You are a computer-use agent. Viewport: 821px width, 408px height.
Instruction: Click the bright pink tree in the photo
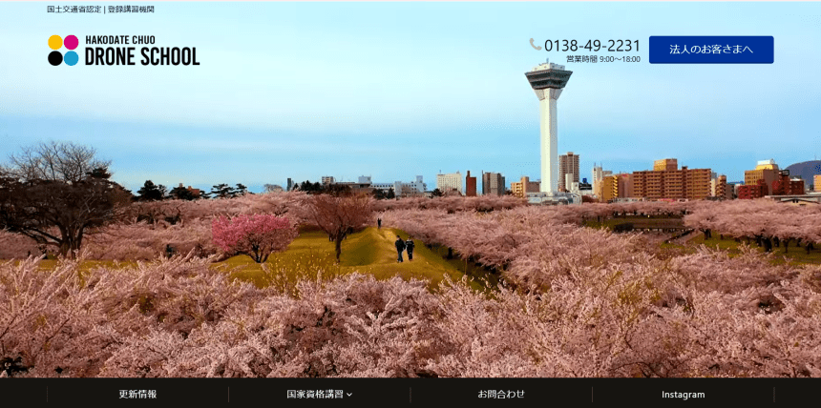tap(253, 235)
